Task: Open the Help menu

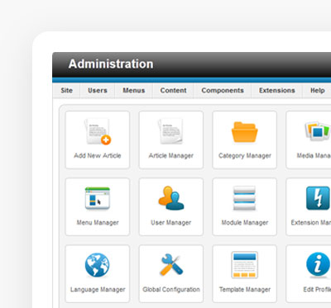Action: pos(317,90)
